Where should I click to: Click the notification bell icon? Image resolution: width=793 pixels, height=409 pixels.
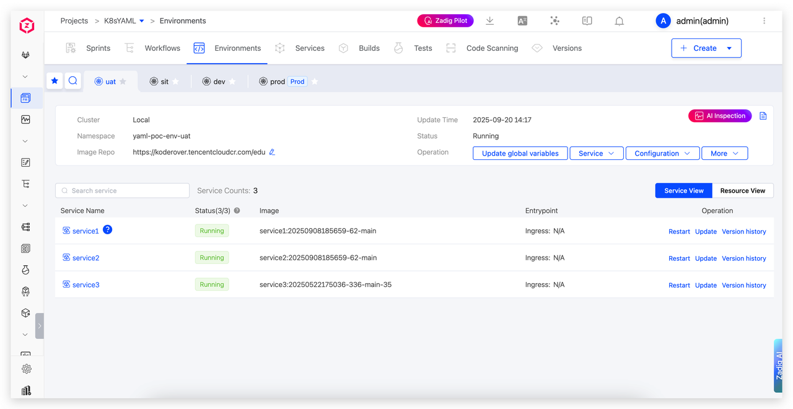click(619, 21)
